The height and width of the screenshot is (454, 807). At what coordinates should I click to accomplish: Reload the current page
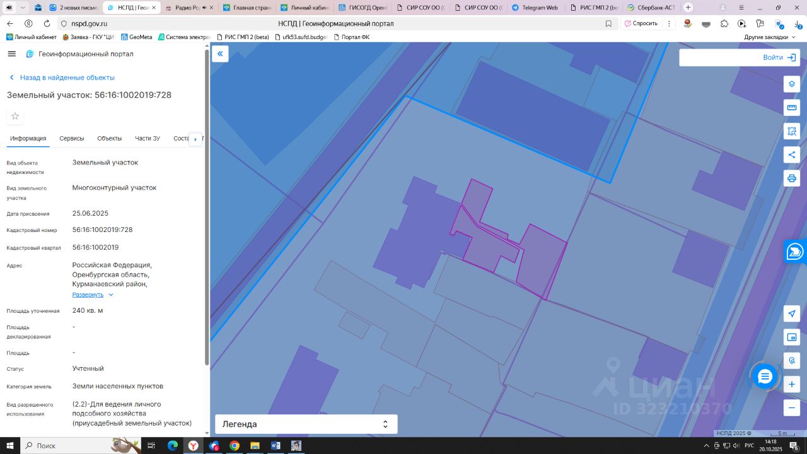(x=47, y=23)
